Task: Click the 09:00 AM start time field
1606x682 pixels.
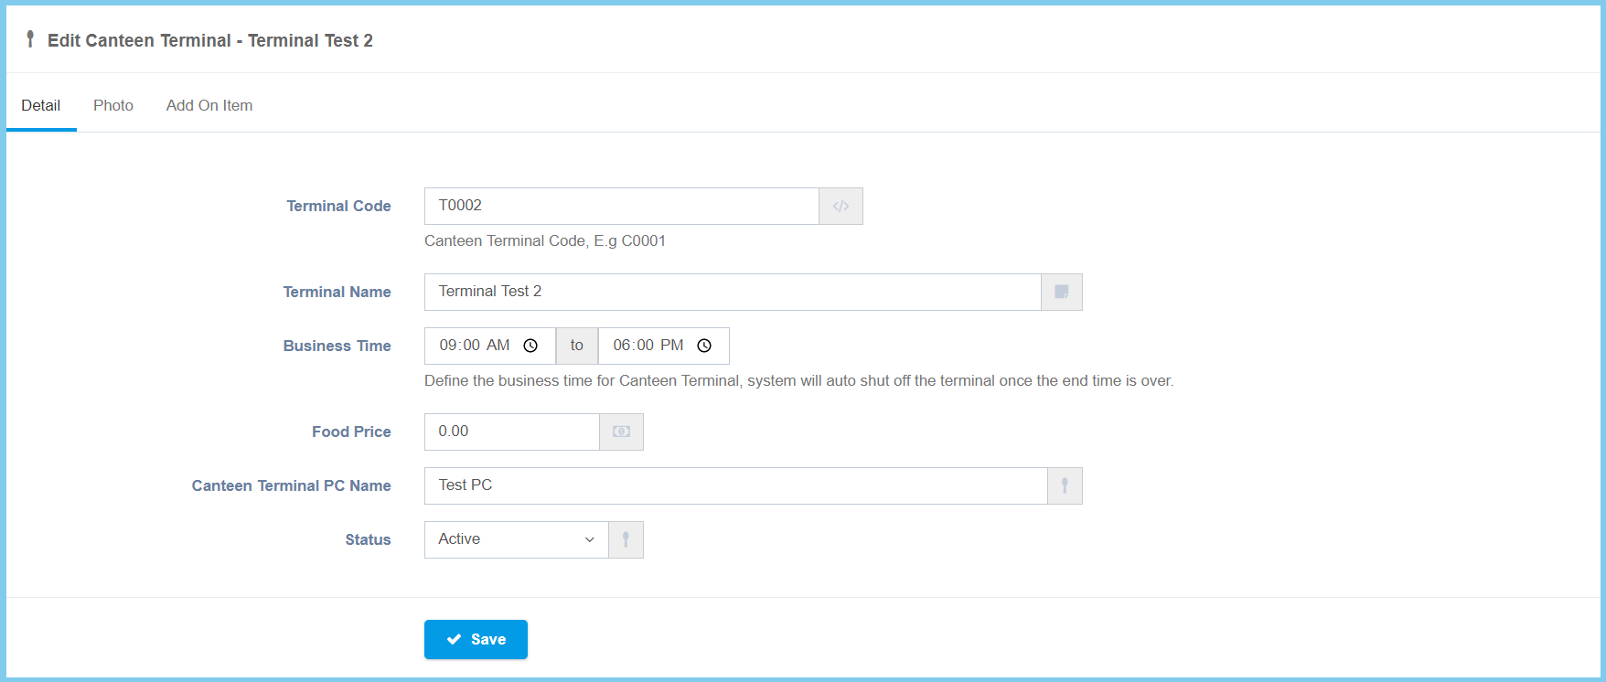Action: [476, 346]
